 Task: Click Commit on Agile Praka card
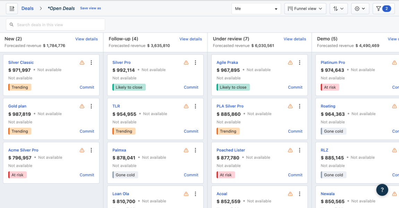point(295,87)
